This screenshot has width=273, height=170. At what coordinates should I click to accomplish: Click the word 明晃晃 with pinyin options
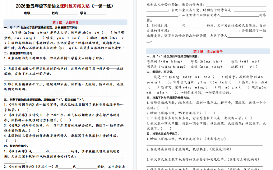point(152,67)
